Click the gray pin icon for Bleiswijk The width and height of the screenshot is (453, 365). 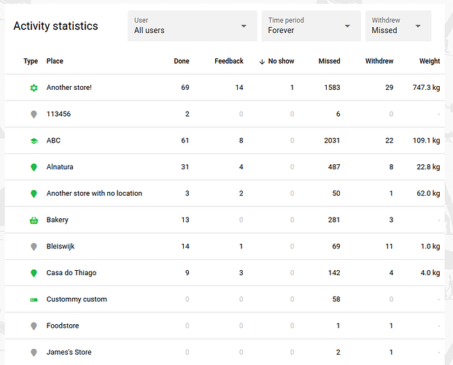coord(34,247)
